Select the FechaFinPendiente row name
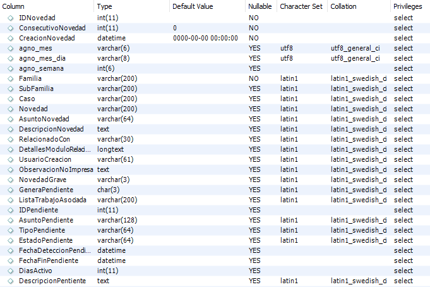This screenshot has width=430, height=287. coord(49,260)
